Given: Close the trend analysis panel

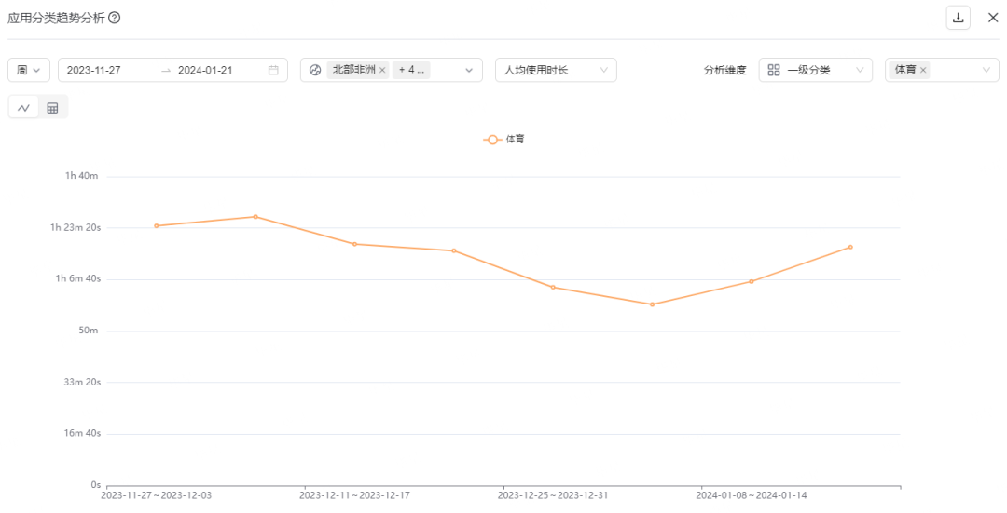Looking at the screenshot, I should (992, 18).
